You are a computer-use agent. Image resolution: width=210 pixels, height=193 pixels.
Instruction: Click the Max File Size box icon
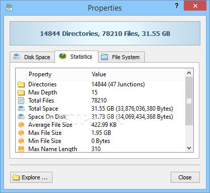click(21, 133)
